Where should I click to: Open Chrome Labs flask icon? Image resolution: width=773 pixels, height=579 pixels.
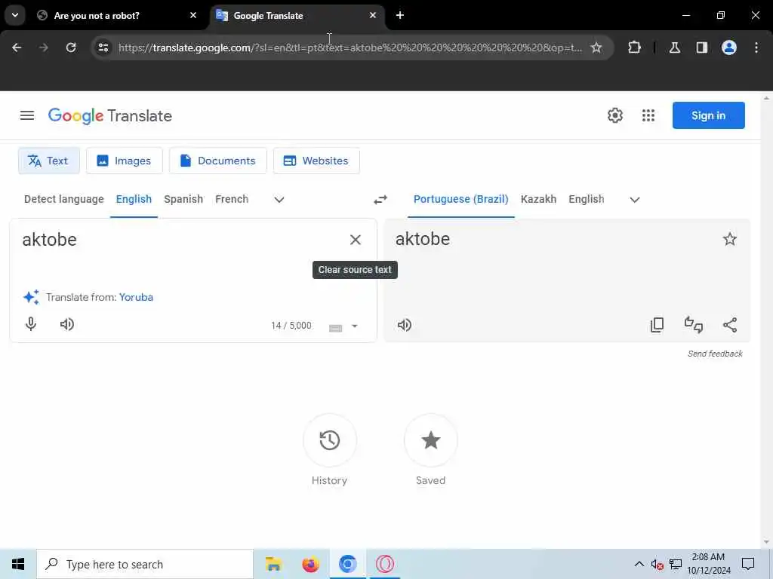click(x=675, y=47)
